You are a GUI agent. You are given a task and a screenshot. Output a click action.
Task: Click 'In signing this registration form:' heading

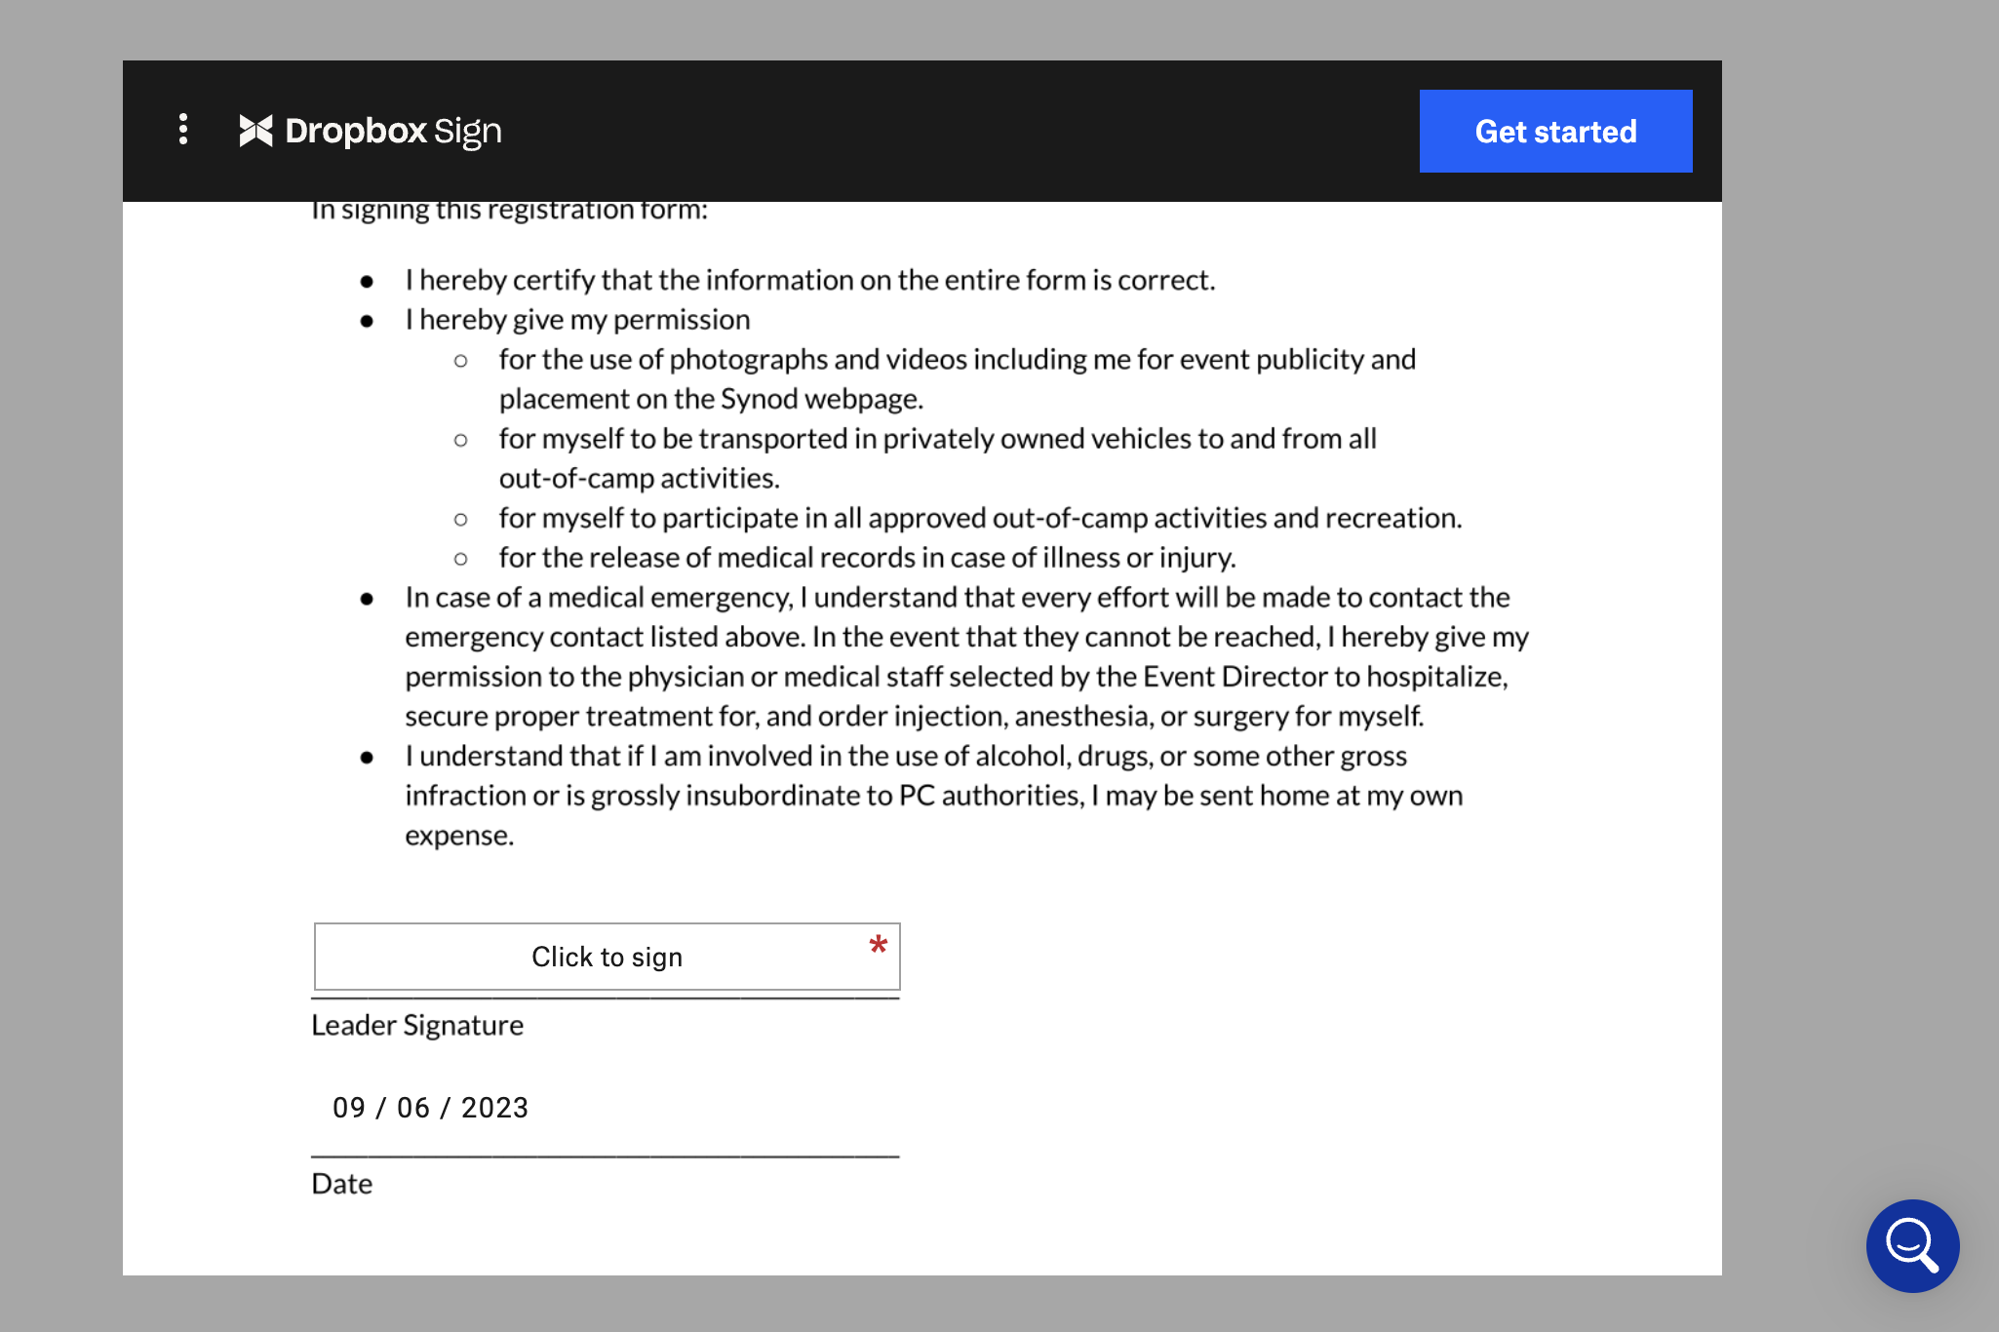tap(509, 210)
